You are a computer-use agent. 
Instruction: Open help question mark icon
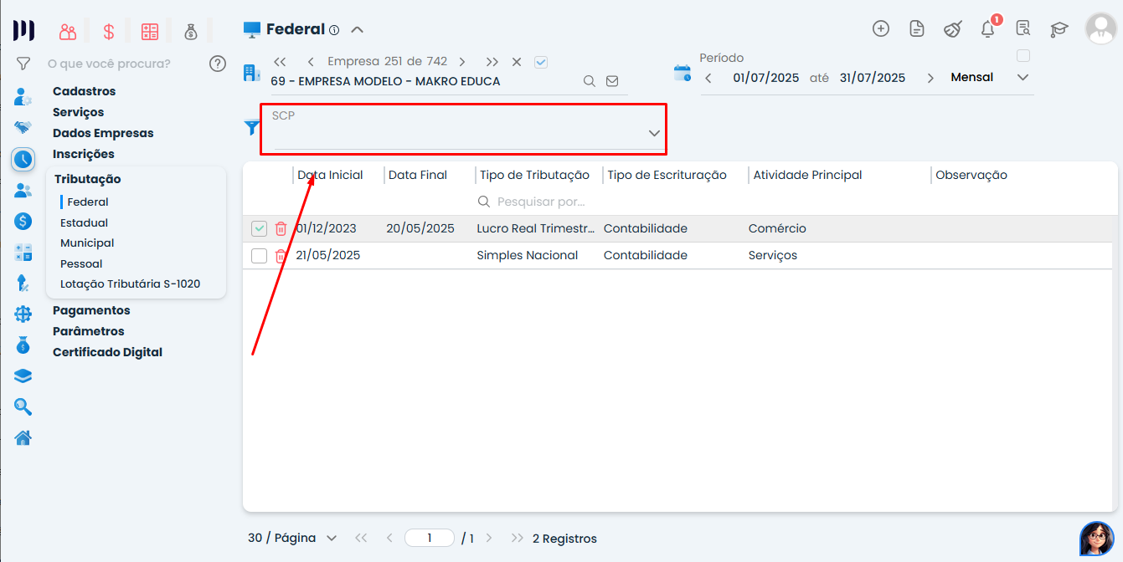(218, 64)
